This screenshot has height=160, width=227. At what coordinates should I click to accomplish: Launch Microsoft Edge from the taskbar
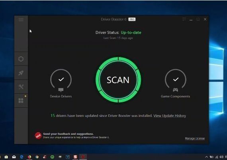[22, 157]
